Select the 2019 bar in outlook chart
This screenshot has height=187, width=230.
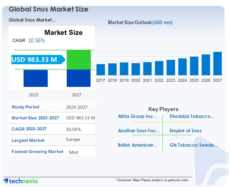point(124,69)
